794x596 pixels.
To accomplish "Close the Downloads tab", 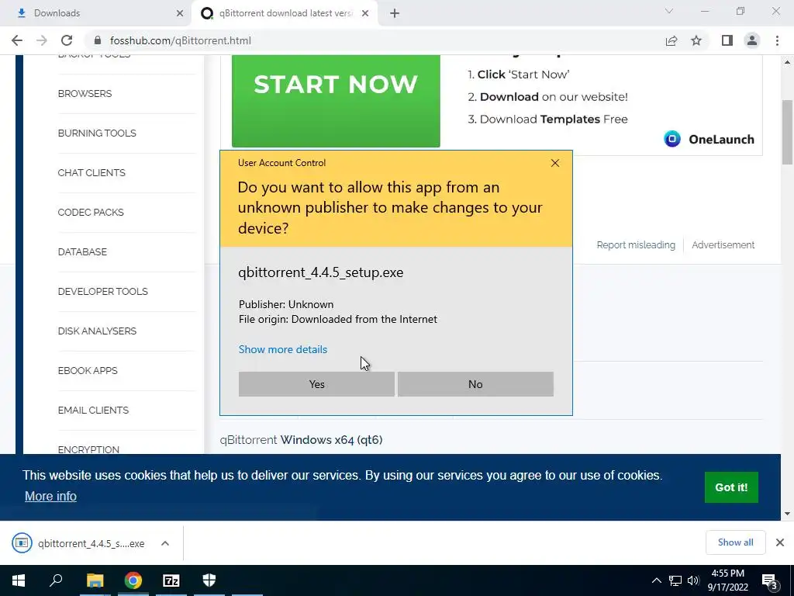I will 180,13.
